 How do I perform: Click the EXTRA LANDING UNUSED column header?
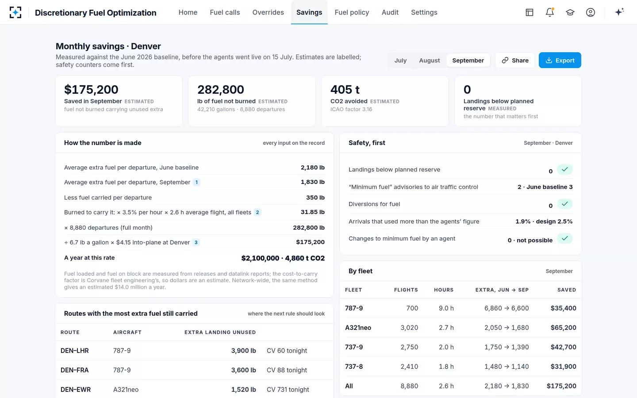(x=220, y=333)
